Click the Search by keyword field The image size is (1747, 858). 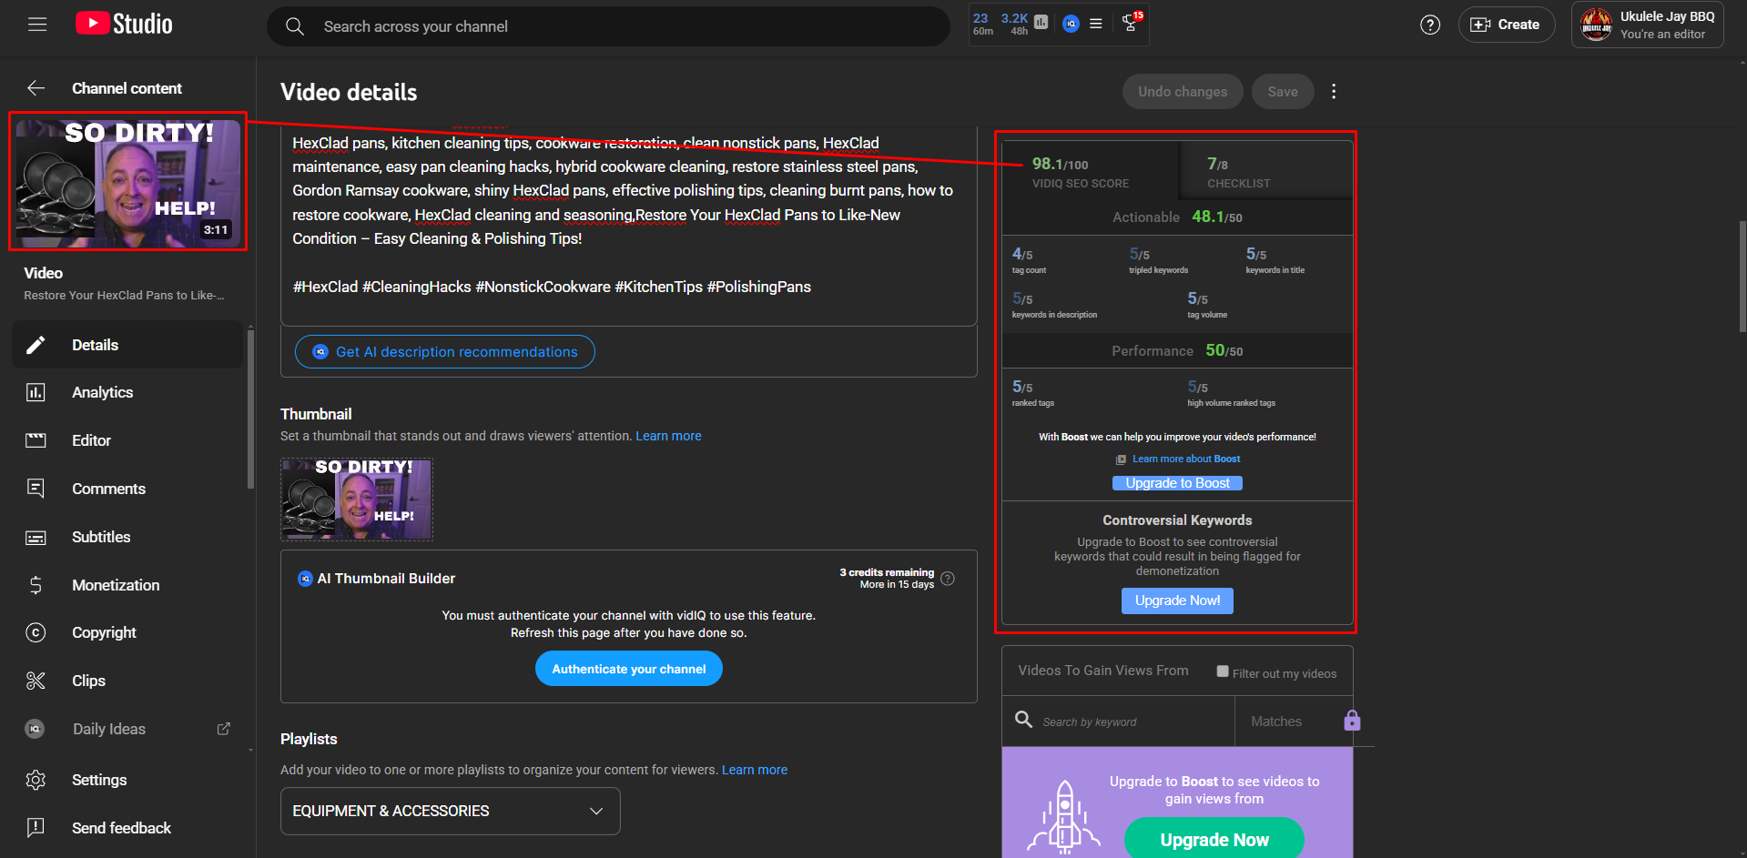tap(1119, 722)
